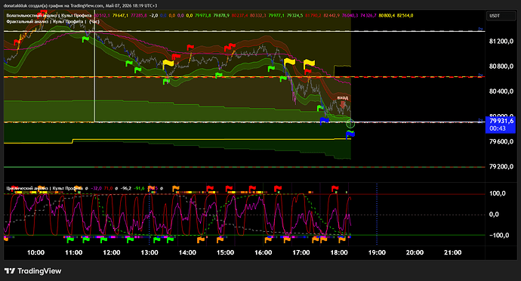This screenshot has height=281, width=521.
Task: Click the legend value −2,0
Action: pyautogui.click(x=154, y=15)
